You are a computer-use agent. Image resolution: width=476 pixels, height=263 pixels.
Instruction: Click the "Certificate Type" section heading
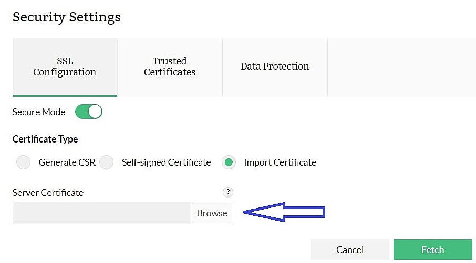pyautogui.click(x=45, y=139)
